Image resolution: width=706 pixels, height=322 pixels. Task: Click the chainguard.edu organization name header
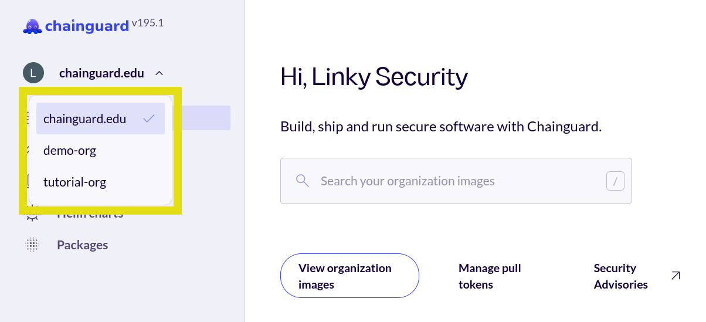point(101,73)
